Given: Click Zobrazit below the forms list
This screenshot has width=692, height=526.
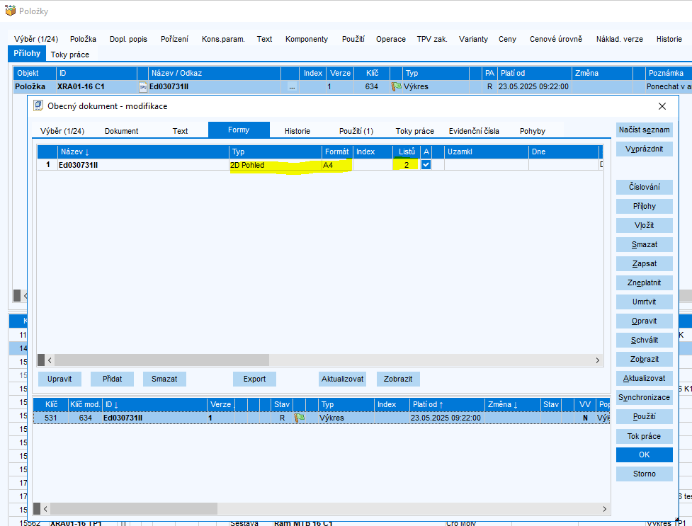Looking at the screenshot, I should (398, 379).
